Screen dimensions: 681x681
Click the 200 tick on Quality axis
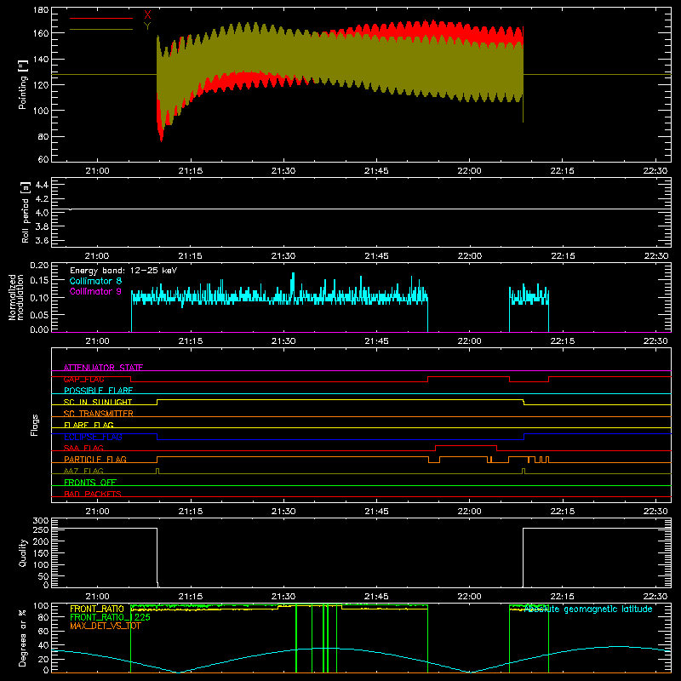coord(41,542)
